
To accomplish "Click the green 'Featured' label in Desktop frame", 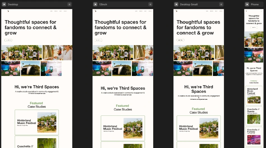I will 36,103.
